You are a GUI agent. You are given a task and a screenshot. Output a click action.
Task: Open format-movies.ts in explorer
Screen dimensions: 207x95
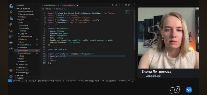27,14
